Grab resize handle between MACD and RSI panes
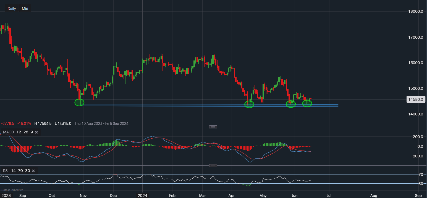Image resolution: width=427 pixels, height=198 pixels. click(x=213, y=166)
